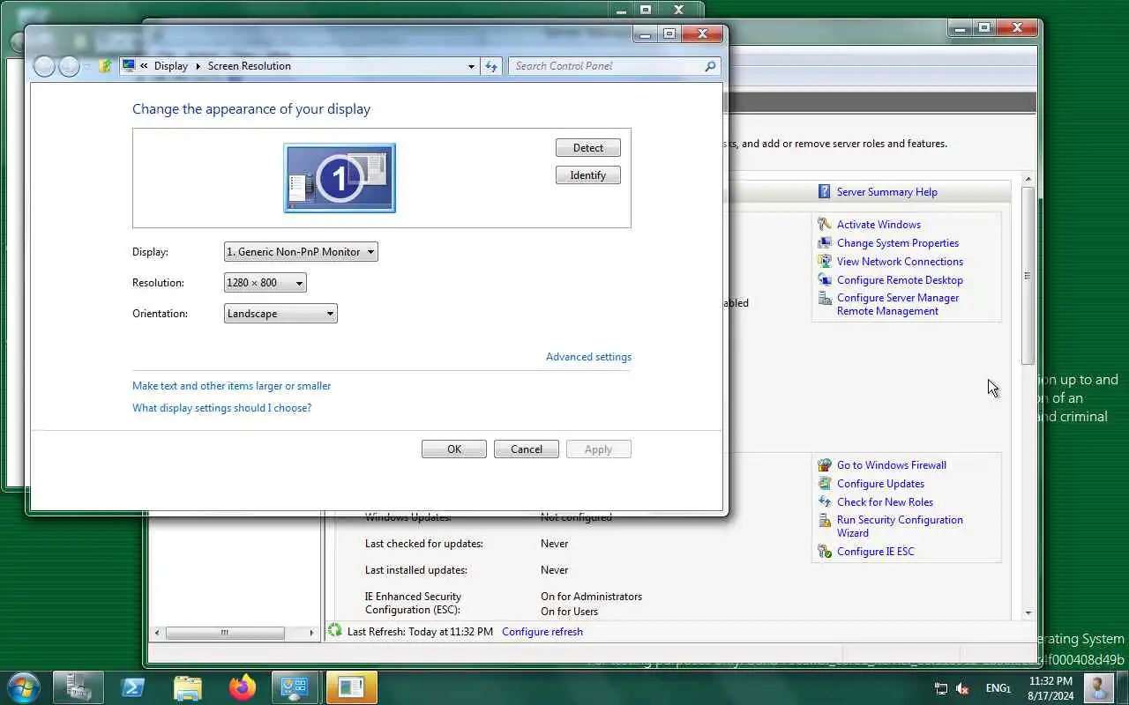The width and height of the screenshot is (1129, 705).
Task: Click the highlighted orange taskbar application icon
Action: (x=351, y=687)
